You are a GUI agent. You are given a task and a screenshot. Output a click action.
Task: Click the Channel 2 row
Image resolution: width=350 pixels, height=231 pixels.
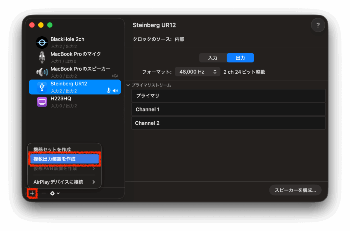click(x=228, y=123)
